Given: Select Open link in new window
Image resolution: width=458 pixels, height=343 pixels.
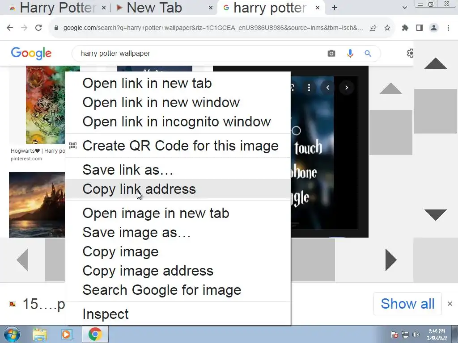Looking at the screenshot, I should (178, 103).
